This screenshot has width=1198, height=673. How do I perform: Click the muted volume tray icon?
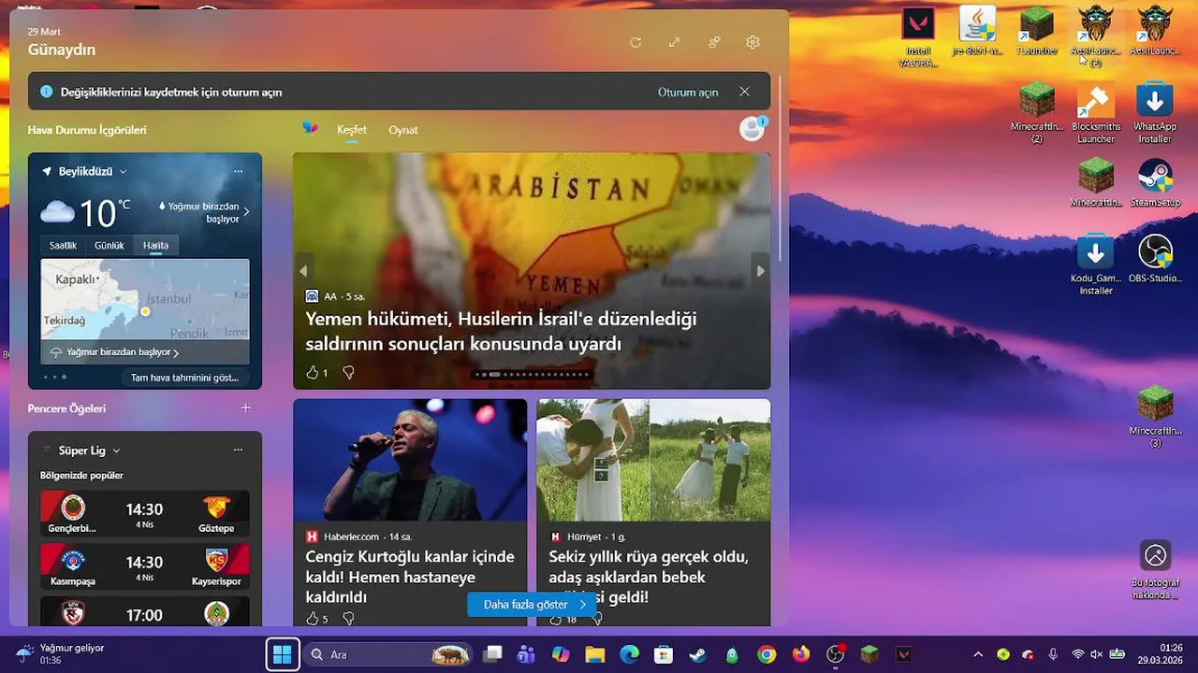(1097, 654)
